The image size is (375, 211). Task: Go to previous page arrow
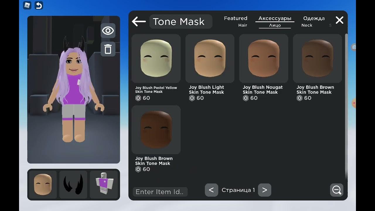pyautogui.click(x=211, y=190)
